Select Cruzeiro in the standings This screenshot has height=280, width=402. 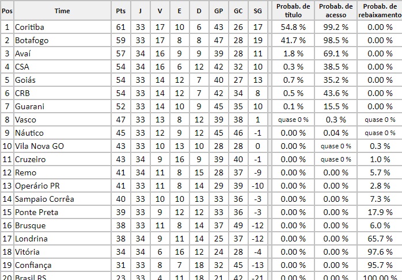(31, 159)
